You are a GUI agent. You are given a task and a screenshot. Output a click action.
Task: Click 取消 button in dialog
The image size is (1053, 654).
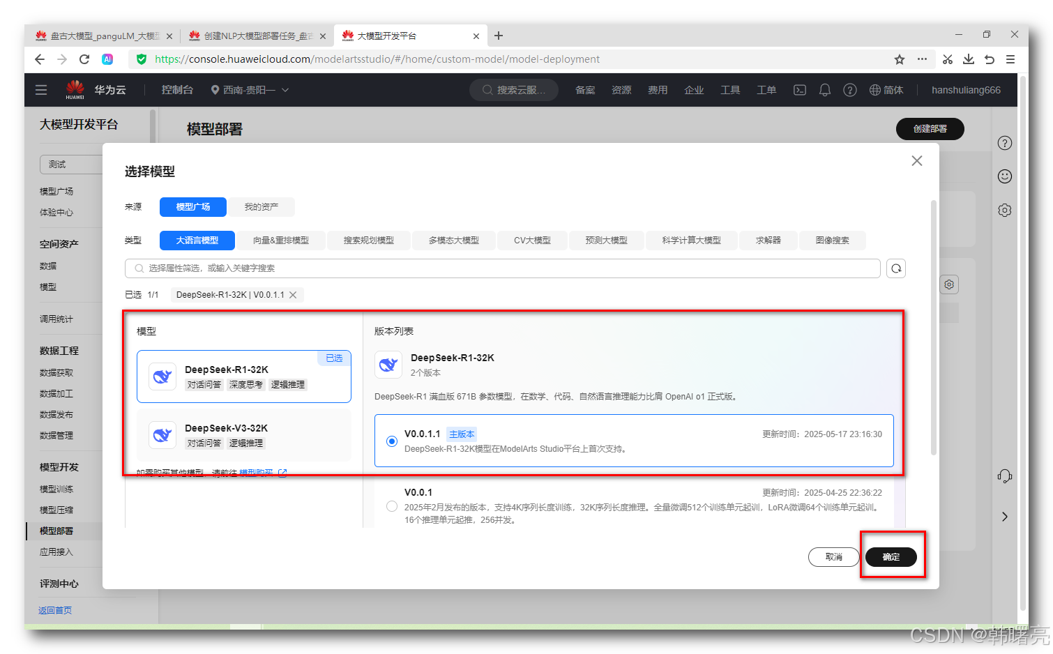click(x=834, y=557)
